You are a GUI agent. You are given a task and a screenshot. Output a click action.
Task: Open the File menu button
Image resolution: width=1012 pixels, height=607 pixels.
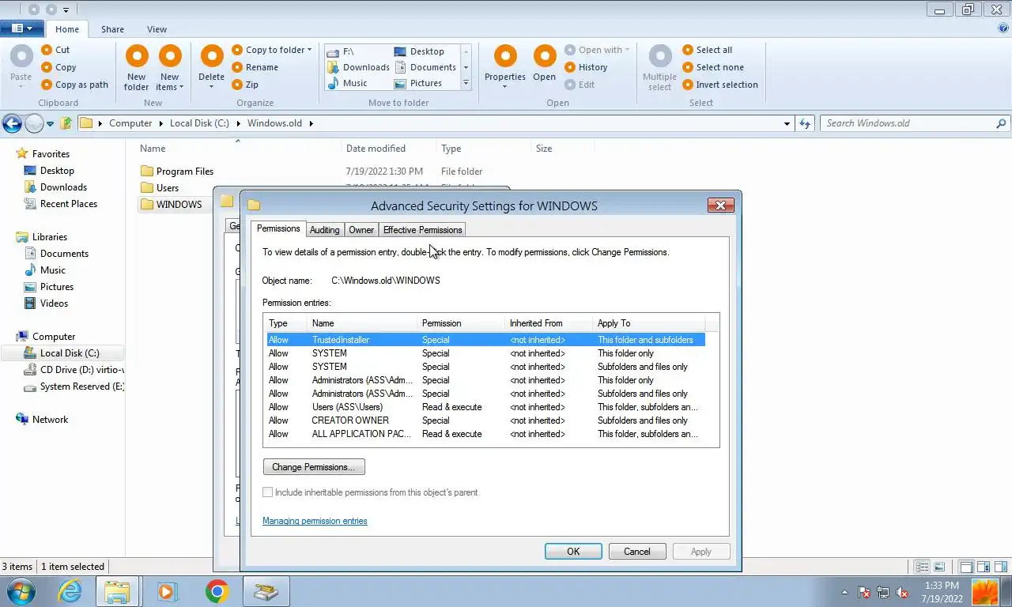[21, 28]
